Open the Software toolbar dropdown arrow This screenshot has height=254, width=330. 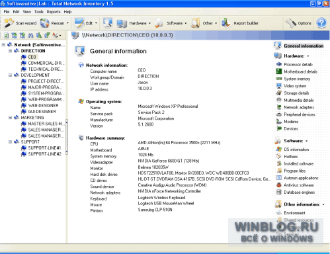pos(186,23)
